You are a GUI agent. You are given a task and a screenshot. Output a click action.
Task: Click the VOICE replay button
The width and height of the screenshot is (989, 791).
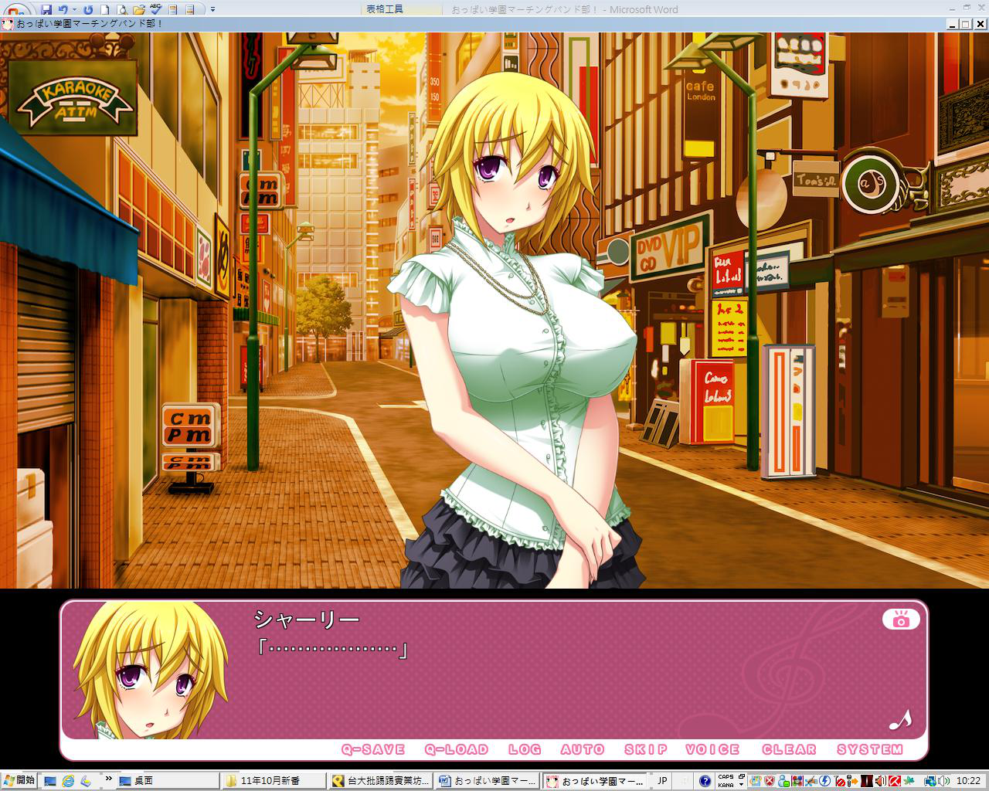712,749
